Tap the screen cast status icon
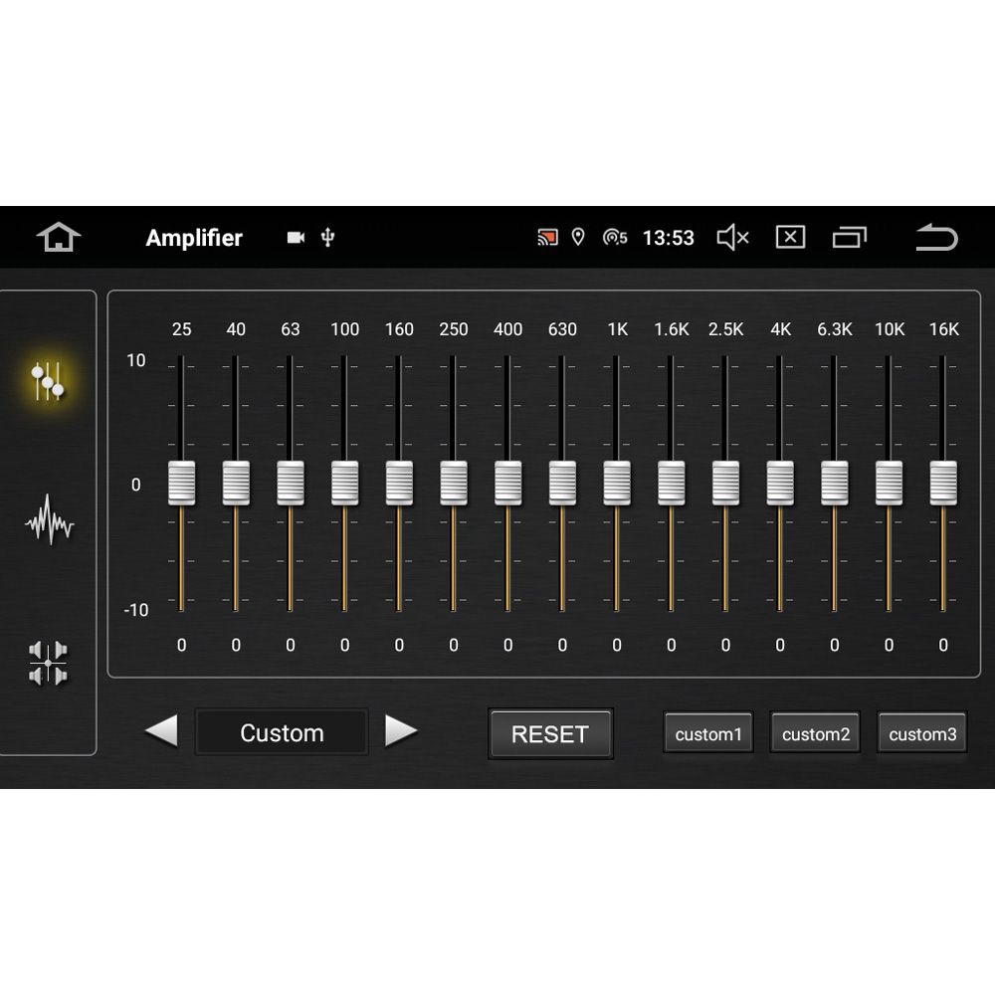 (547, 238)
